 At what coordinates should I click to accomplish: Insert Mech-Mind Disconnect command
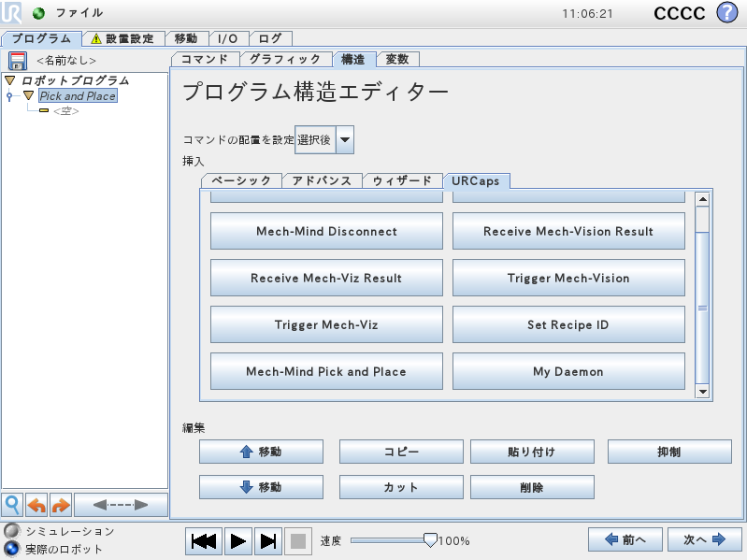click(327, 231)
